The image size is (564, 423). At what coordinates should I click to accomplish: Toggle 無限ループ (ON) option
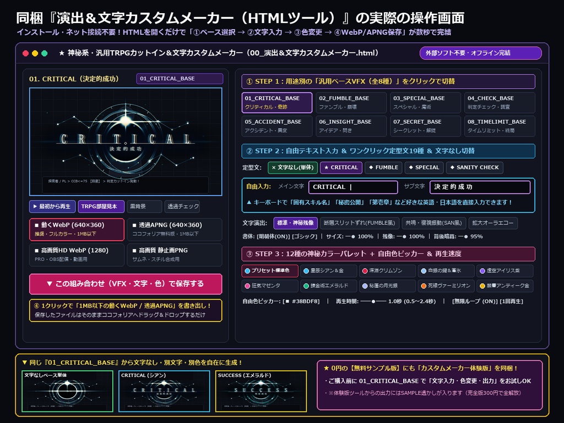[475, 301]
